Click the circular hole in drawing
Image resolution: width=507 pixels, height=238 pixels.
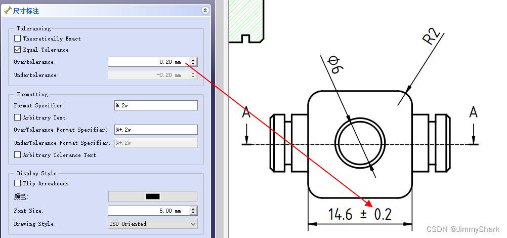tap(360, 143)
